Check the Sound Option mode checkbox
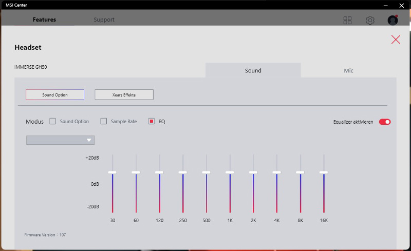The height and width of the screenshot is (251, 411). coord(53,121)
